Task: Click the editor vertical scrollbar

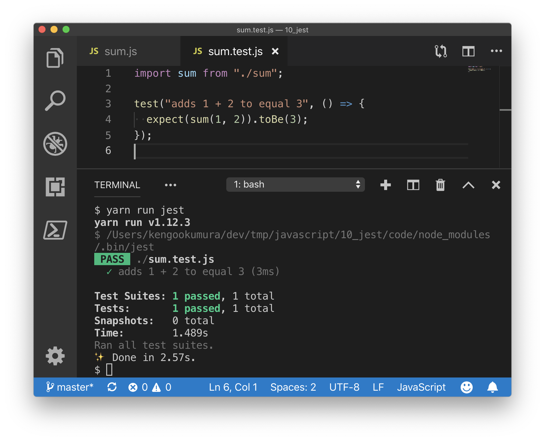Action: point(505,117)
